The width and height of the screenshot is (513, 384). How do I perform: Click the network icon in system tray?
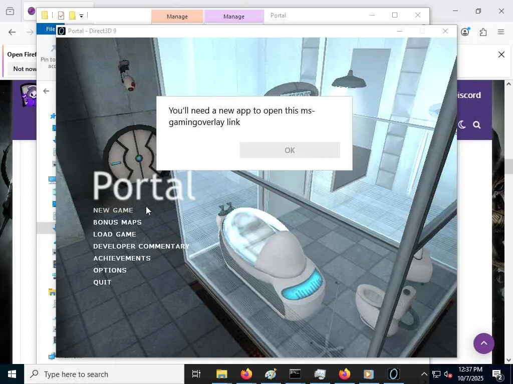[436, 374]
